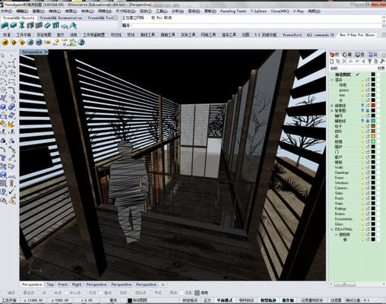Open the V-Ray menu

298,11
